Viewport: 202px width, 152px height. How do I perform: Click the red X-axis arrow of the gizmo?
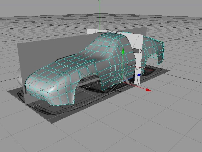click(149, 90)
